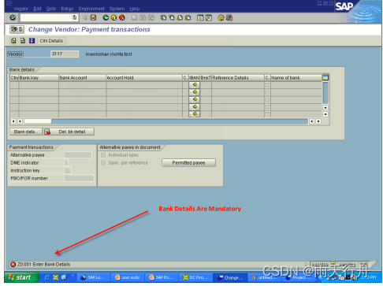
Task: Switch to DC Proj... taskbar window
Action: (195, 277)
